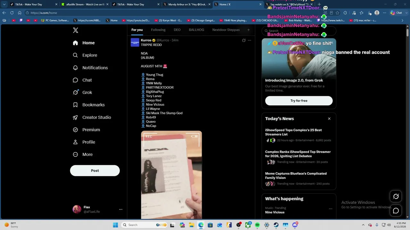Open the first TikTok - Make Your Day tab
410x230 pixels.
click(33, 4)
